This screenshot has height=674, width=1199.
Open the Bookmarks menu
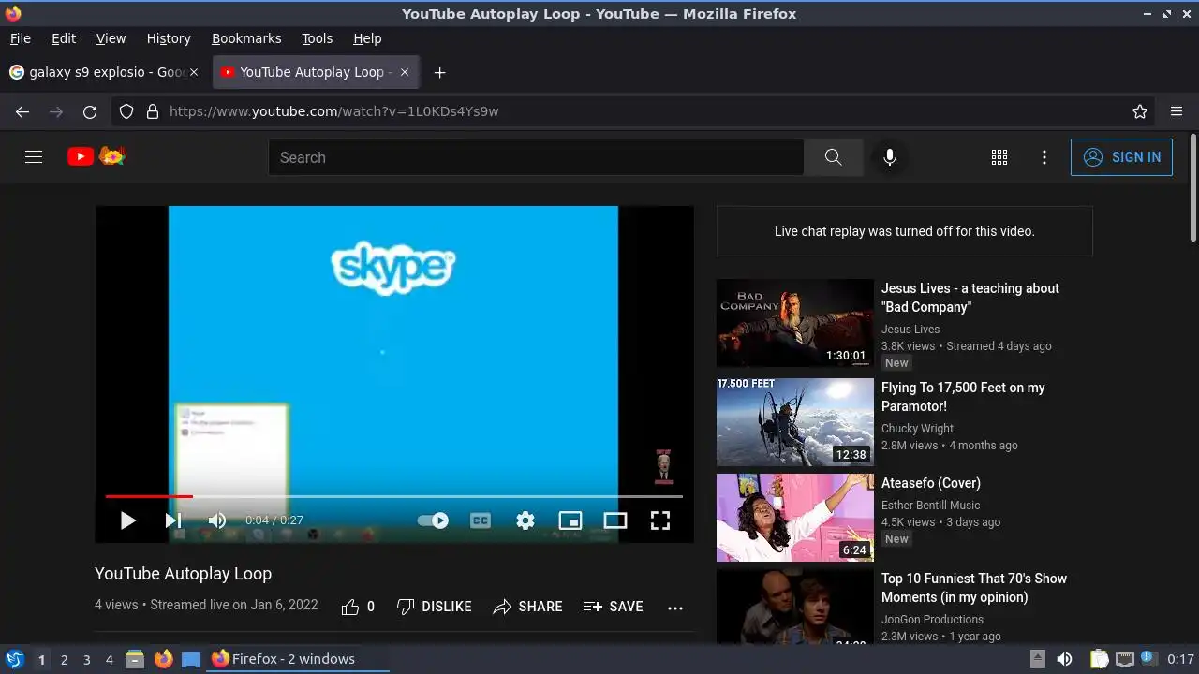pyautogui.click(x=246, y=38)
